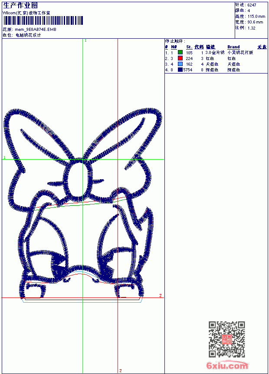
Task: Click the stitch count '105' in row 1
Action: tap(189, 53)
